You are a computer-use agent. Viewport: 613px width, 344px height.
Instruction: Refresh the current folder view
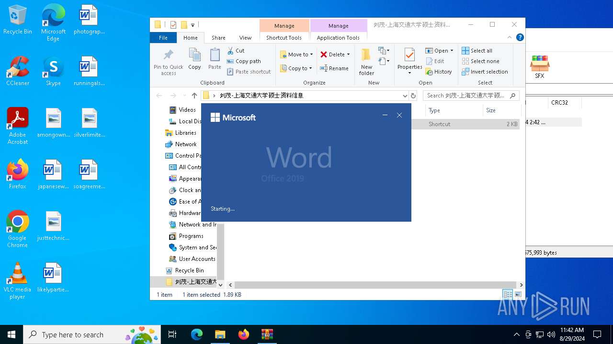[x=413, y=96]
